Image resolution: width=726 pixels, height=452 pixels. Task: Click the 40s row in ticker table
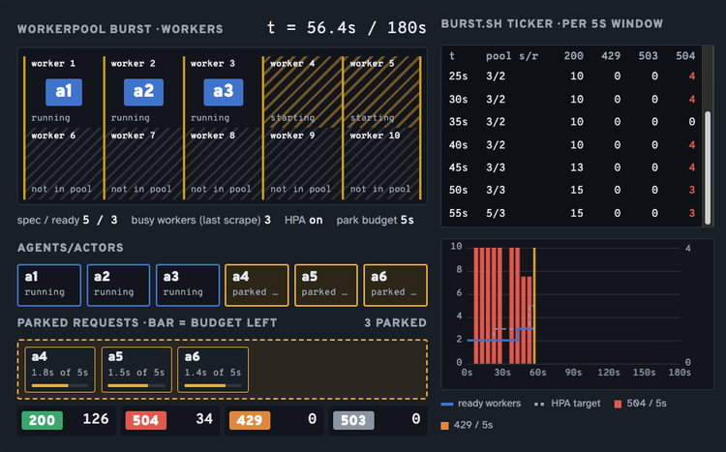(572, 145)
